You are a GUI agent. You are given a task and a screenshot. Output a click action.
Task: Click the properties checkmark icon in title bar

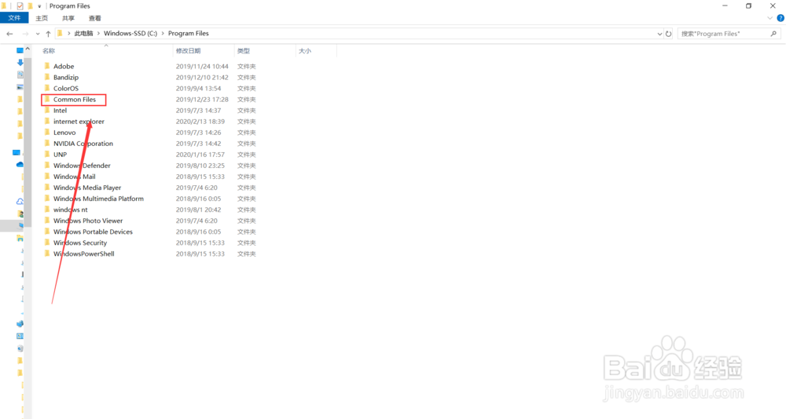click(x=20, y=6)
